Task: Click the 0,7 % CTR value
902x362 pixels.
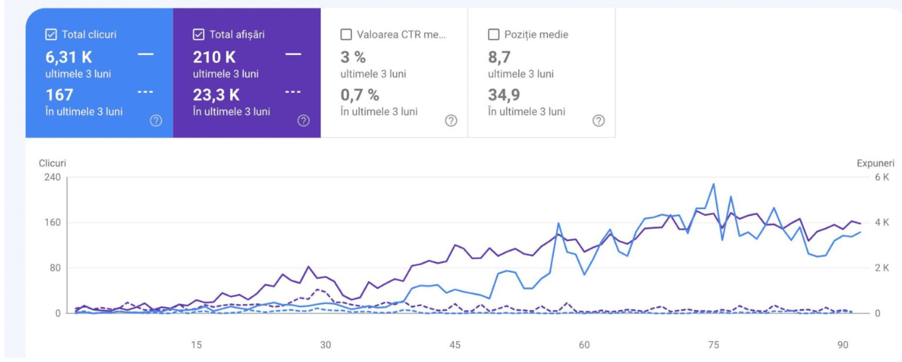Action: (358, 95)
